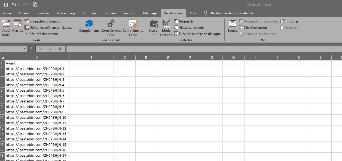Select the cell with pastebin.com/ZH0PBHjN-9
Image resolution: width=342 pixels, height=161 pixels.
click(37, 112)
